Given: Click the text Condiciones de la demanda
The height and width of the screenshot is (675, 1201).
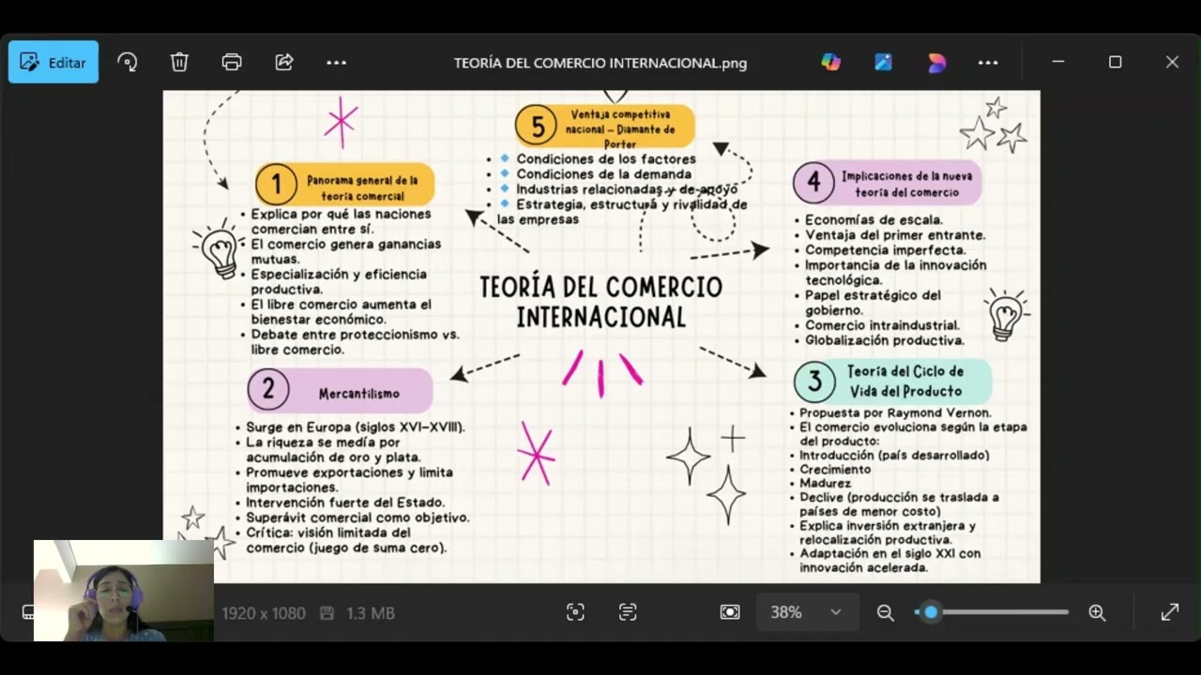Looking at the screenshot, I should [x=604, y=174].
